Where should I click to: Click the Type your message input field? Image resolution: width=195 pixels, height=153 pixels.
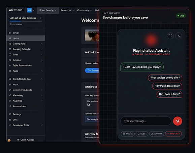click(146, 121)
